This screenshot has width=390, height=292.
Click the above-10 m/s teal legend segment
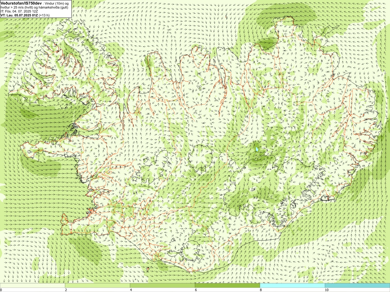357,286
